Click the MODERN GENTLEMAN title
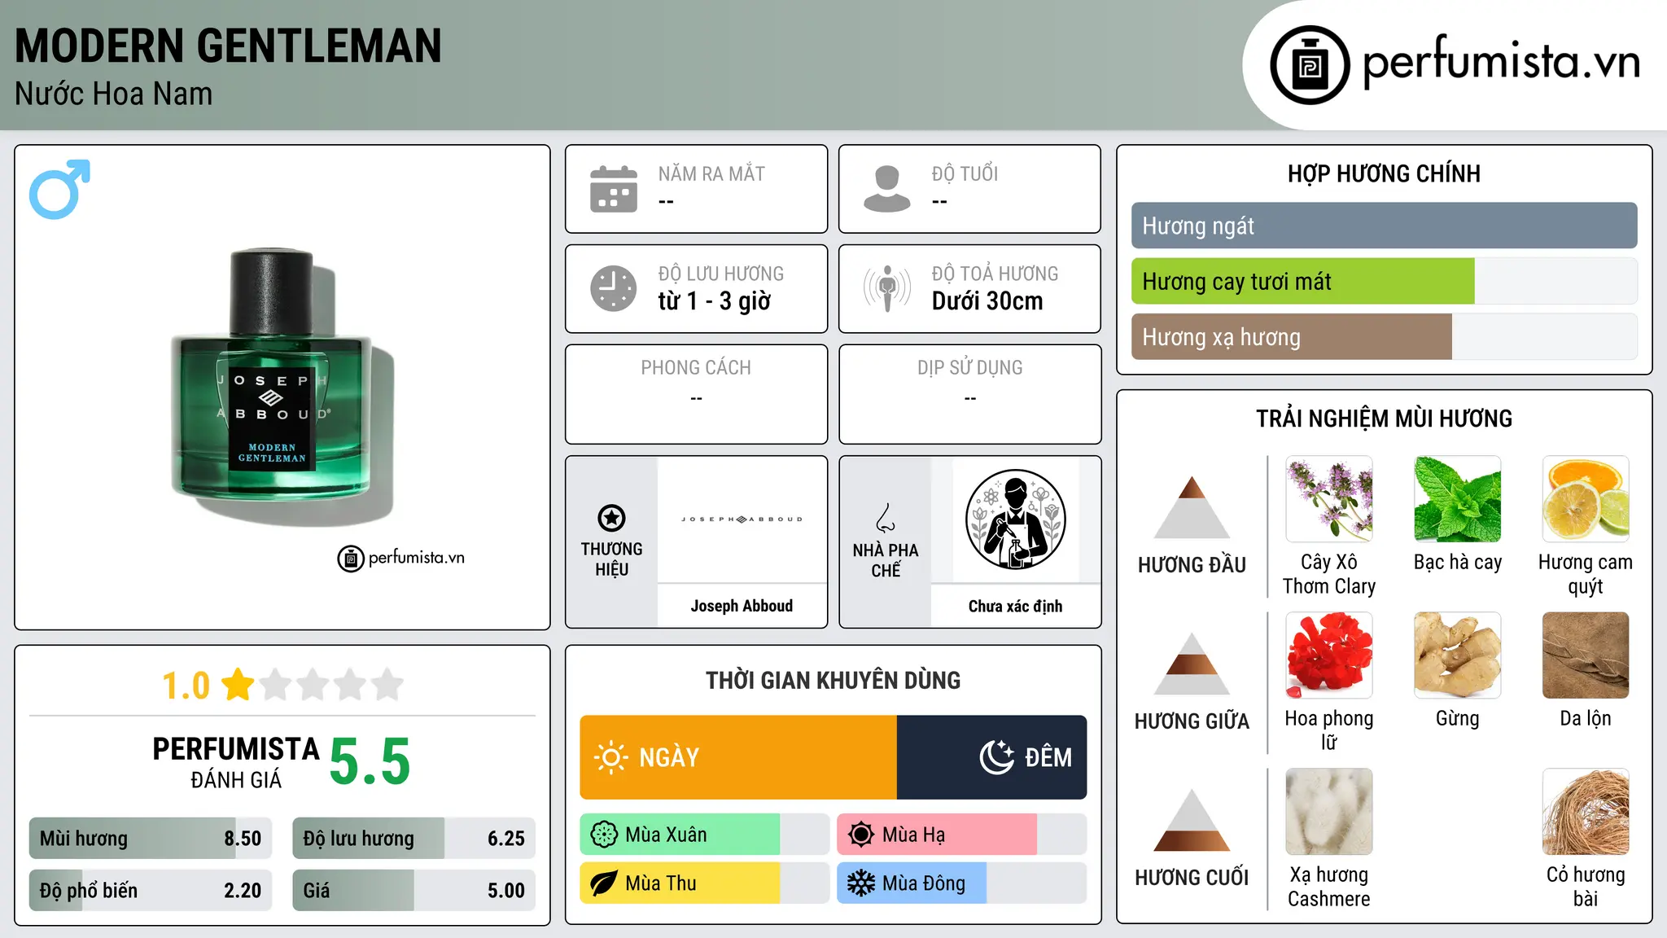1667x938 pixels. tap(228, 46)
